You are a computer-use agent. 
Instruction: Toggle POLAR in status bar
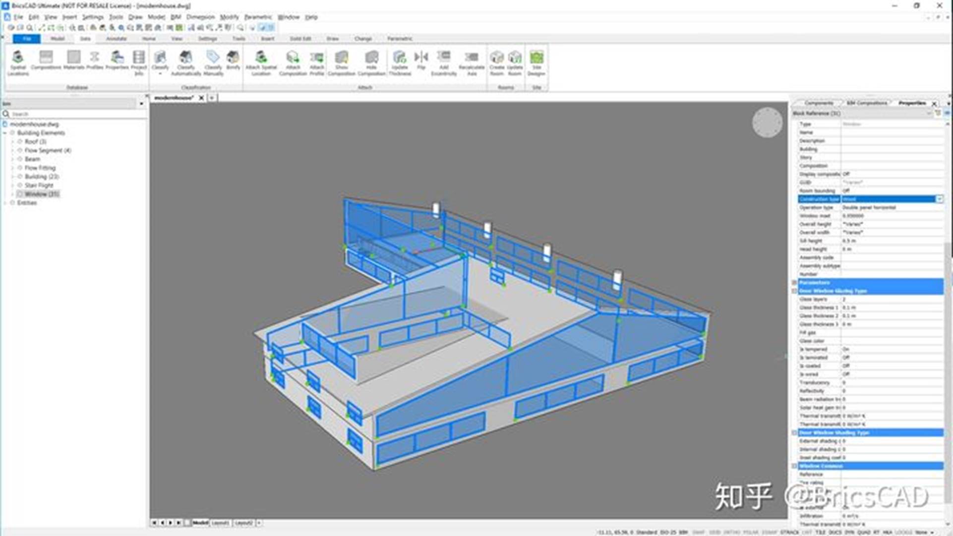[x=751, y=533]
